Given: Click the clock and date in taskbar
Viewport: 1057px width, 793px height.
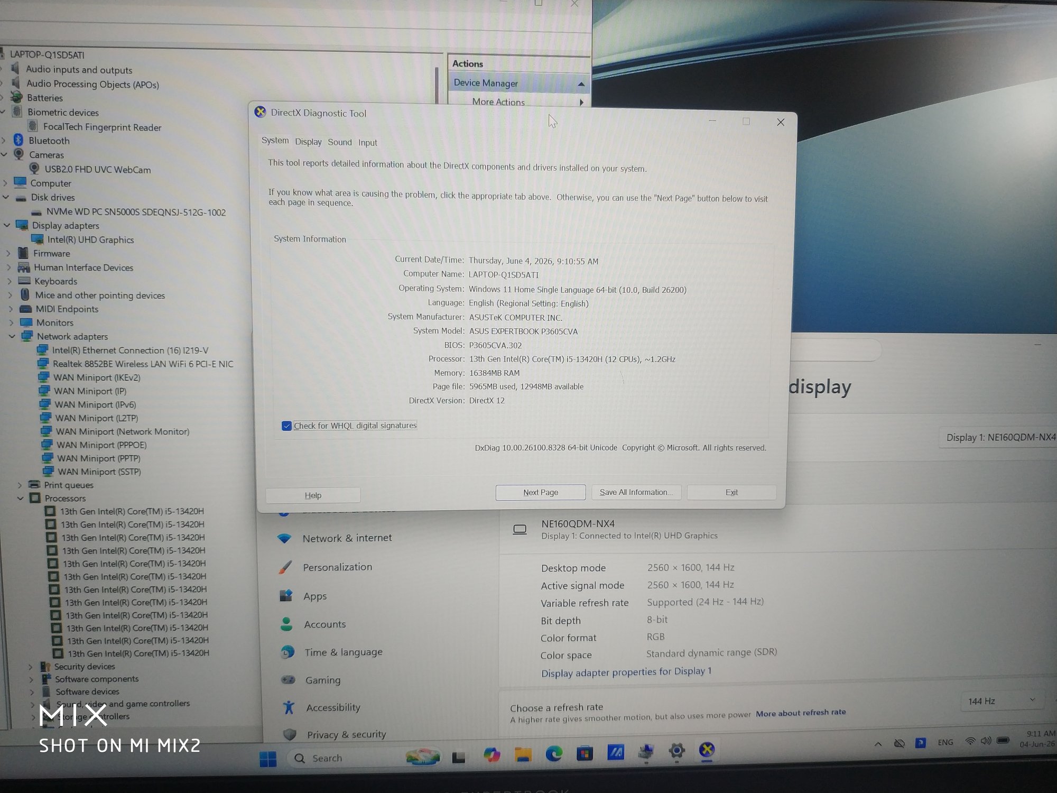Looking at the screenshot, I should (1037, 739).
